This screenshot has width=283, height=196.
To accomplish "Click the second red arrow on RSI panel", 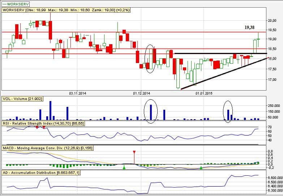I will pyautogui.click(x=44, y=128).
